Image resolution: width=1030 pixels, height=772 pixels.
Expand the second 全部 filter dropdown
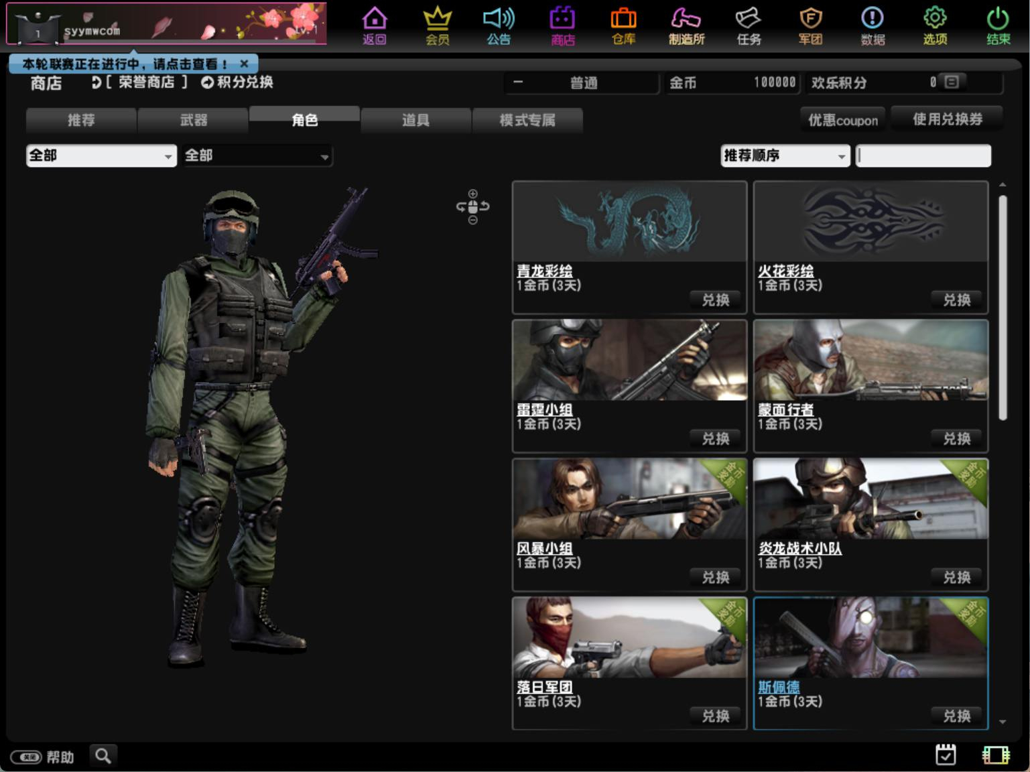(x=257, y=155)
